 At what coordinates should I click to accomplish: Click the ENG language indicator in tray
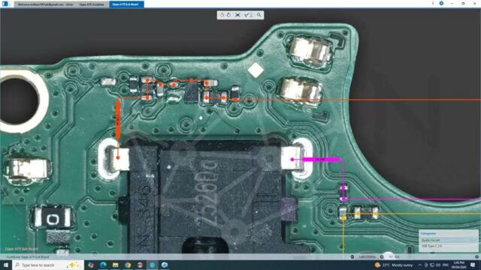point(446,265)
